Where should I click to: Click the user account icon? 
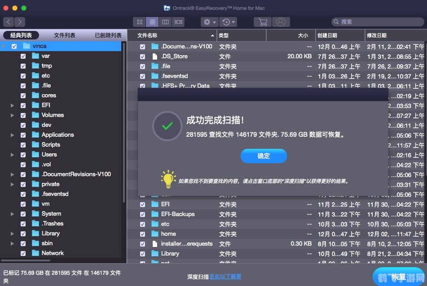(x=281, y=22)
